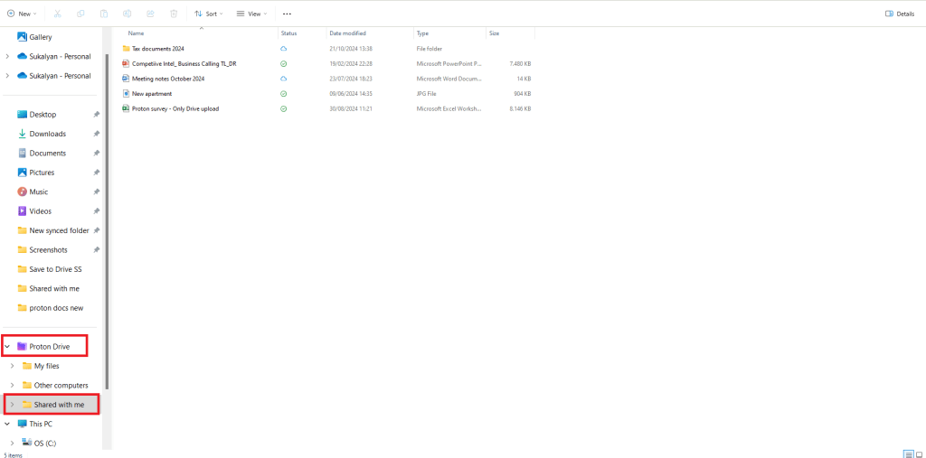Sort by the Size column header
This screenshot has width=926, height=458.
495,33
